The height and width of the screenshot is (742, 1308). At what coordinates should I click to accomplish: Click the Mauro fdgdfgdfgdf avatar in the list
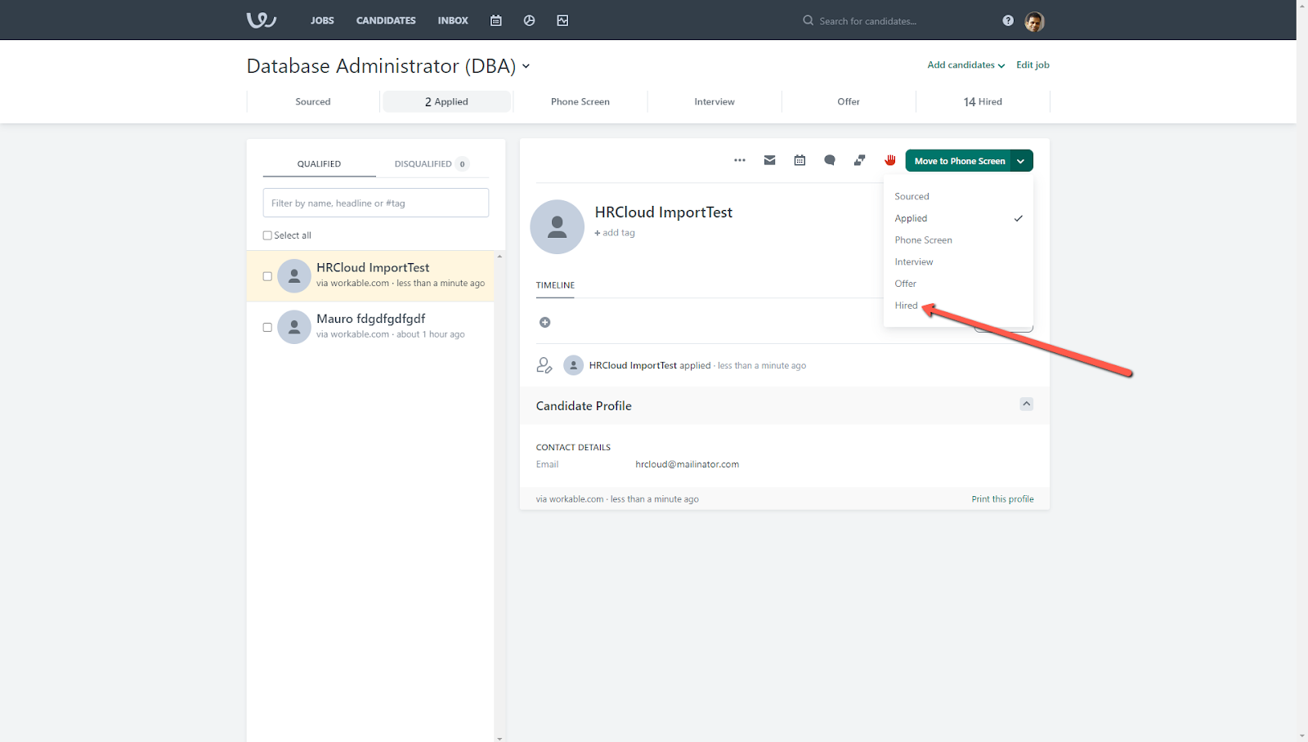(x=294, y=327)
